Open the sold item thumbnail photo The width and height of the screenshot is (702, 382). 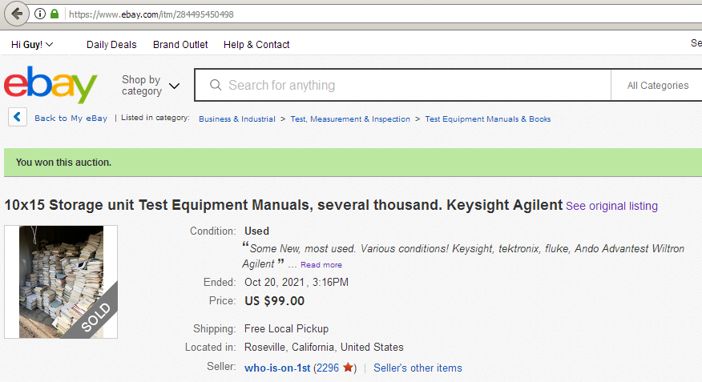click(61, 282)
